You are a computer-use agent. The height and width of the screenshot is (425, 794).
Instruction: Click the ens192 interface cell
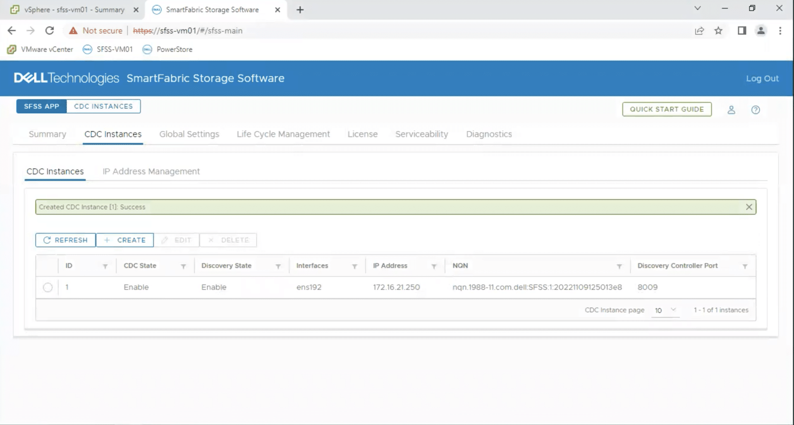tap(309, 287)
